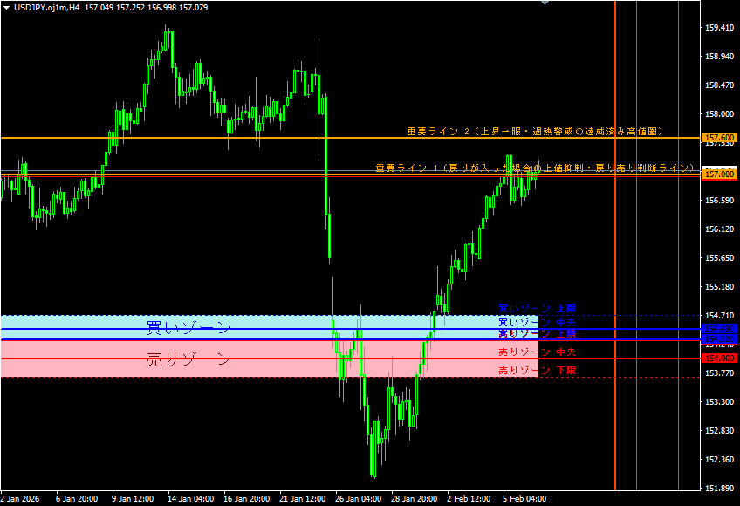
Task: Select the large 売りゾーン label
Action: [188, 359]
